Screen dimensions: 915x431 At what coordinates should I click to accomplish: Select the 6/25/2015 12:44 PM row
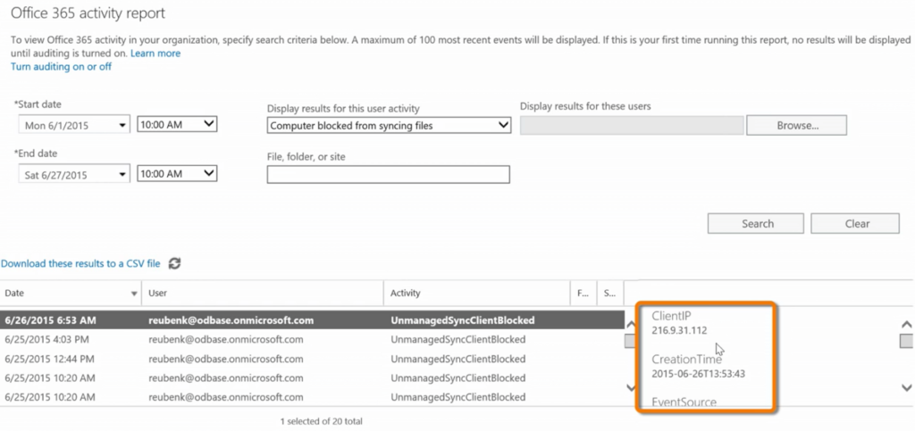click(312, 359)
